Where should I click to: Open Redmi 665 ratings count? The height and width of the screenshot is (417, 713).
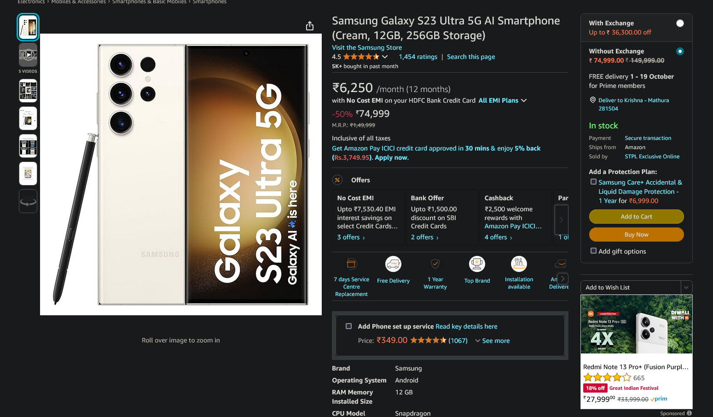pyautogui.click(x=639, y=378)
